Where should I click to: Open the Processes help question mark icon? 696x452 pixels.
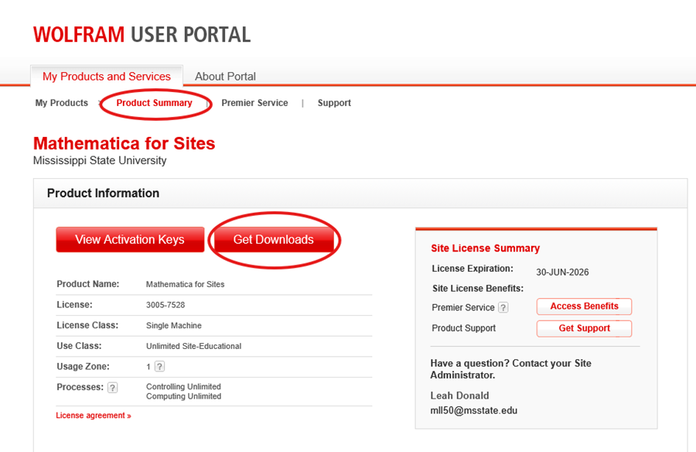pyautogui.click(x=113, y=388)
